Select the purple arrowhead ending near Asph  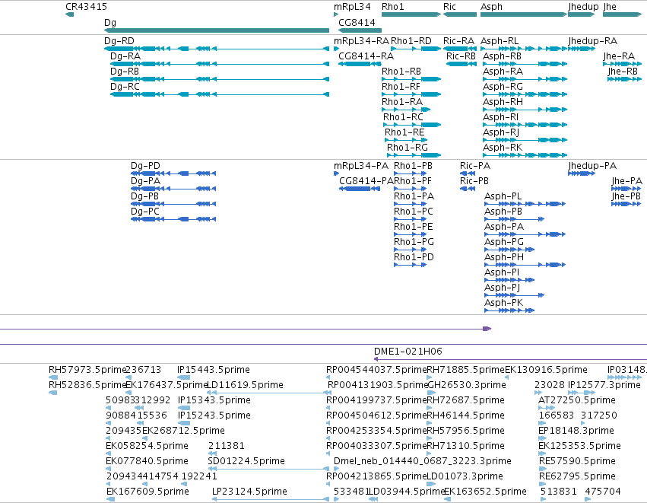click(x=487, y=329)
